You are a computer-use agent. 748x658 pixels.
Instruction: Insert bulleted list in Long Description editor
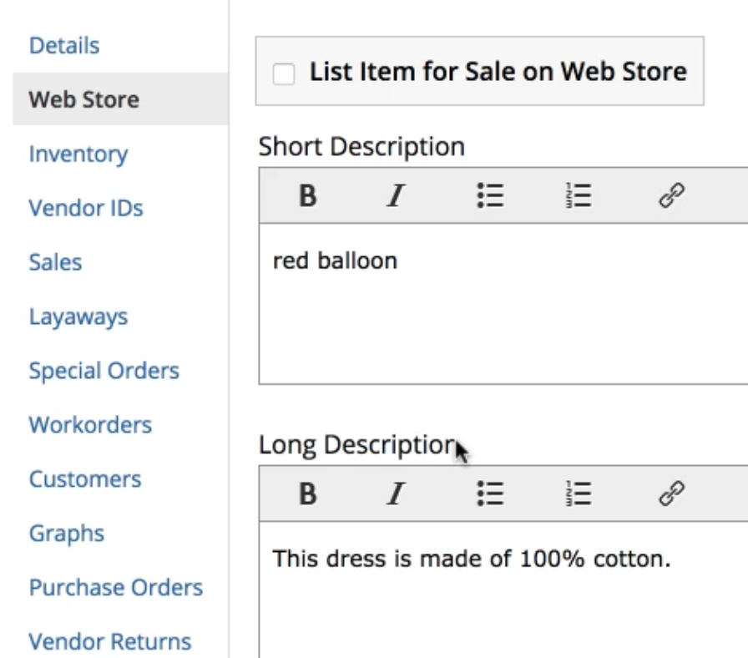tap(490, 494)
